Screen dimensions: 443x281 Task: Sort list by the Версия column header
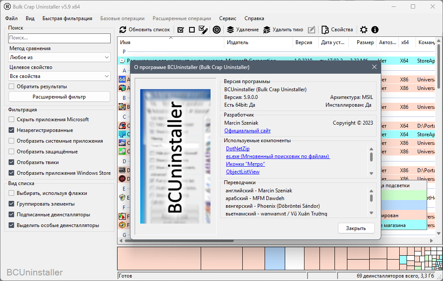(x=305, y=42)
